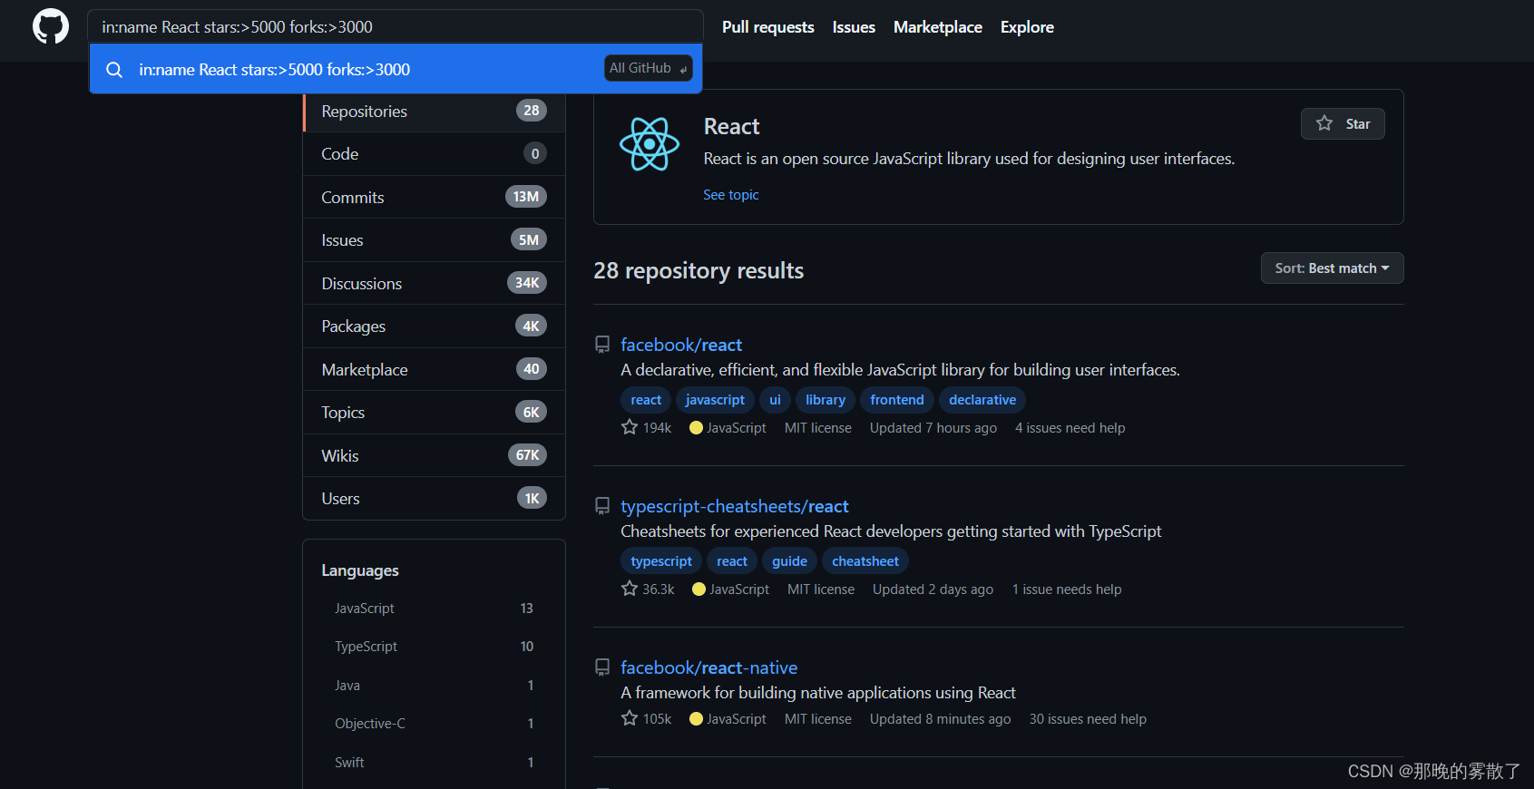Select the Users results filter
Screen dimensions: 1534x789
[435, 499]
